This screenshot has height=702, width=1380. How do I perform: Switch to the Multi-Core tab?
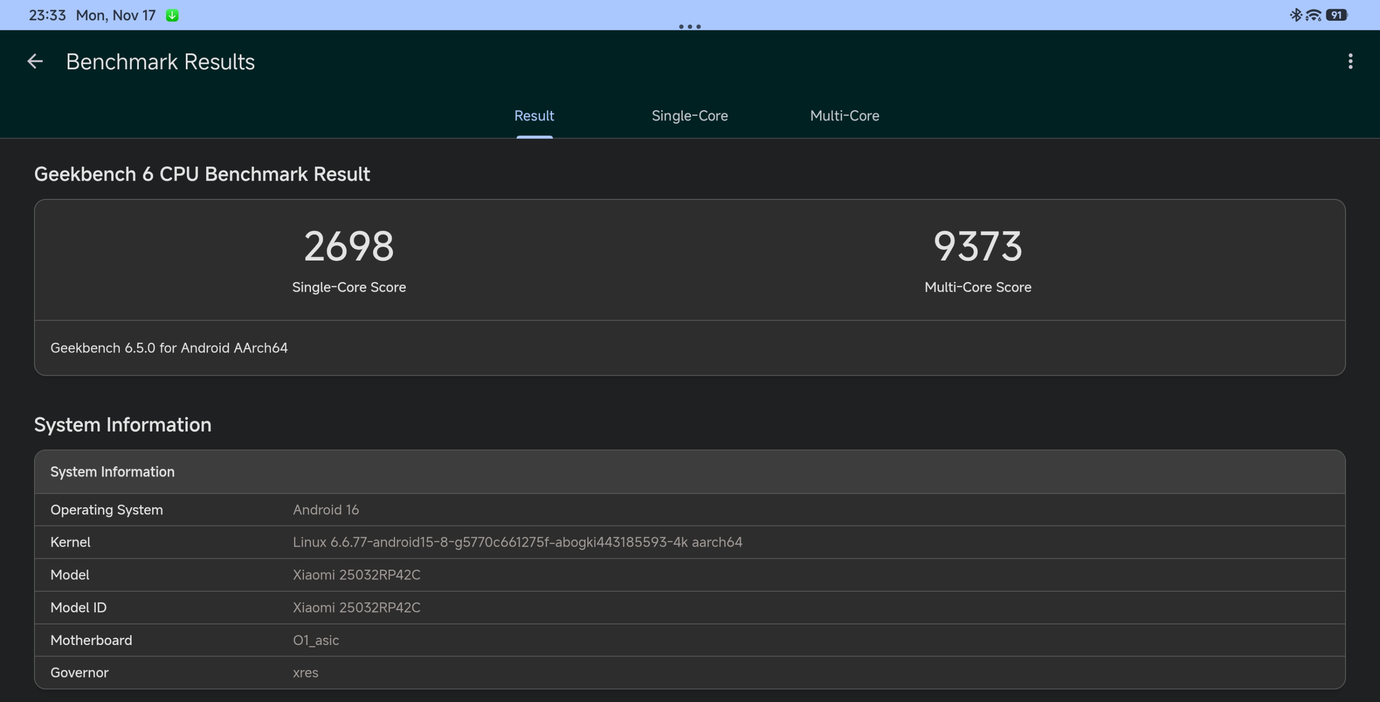(x=844, y=116)
